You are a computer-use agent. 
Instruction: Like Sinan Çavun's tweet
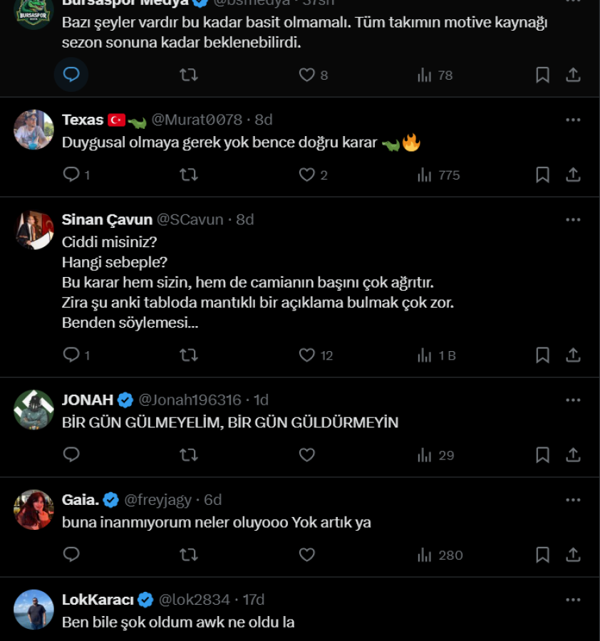[307, 355]
